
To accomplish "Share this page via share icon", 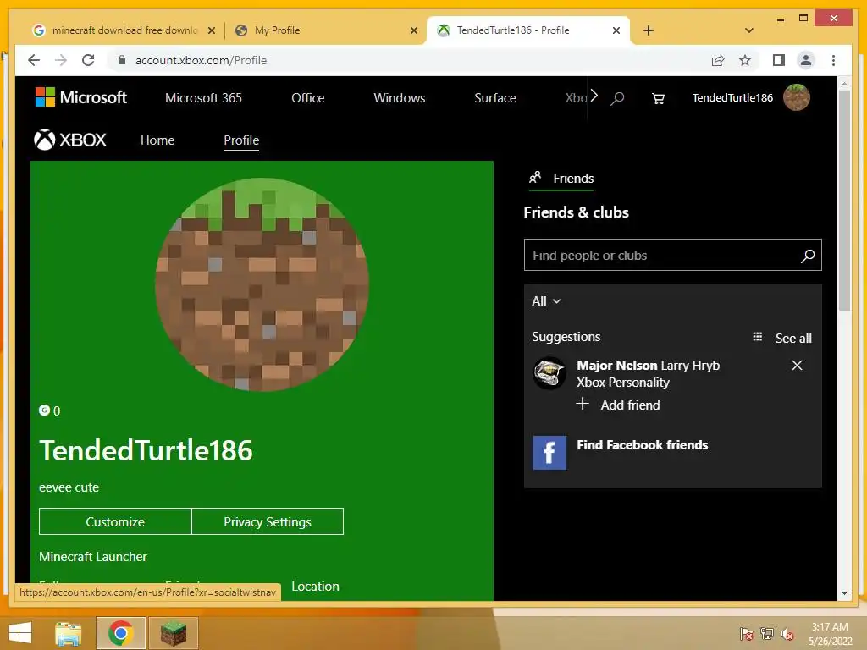I will [718, 60].
